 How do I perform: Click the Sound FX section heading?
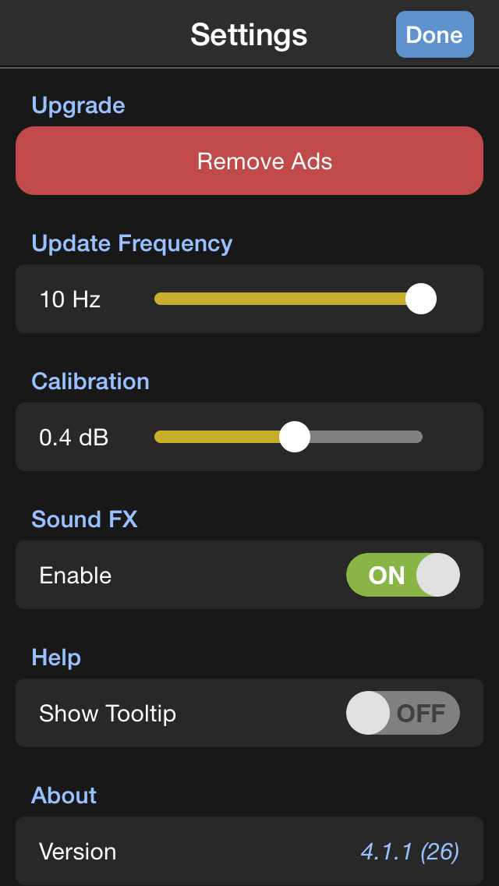(x=84, y=519)
